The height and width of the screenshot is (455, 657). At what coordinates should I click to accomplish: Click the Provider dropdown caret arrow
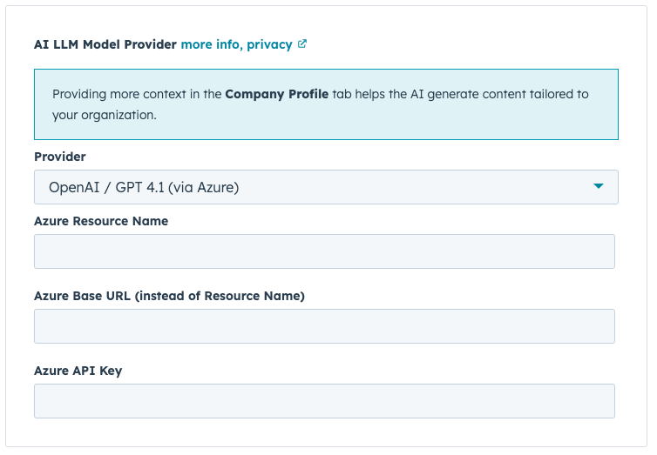(x=598, y=186)
